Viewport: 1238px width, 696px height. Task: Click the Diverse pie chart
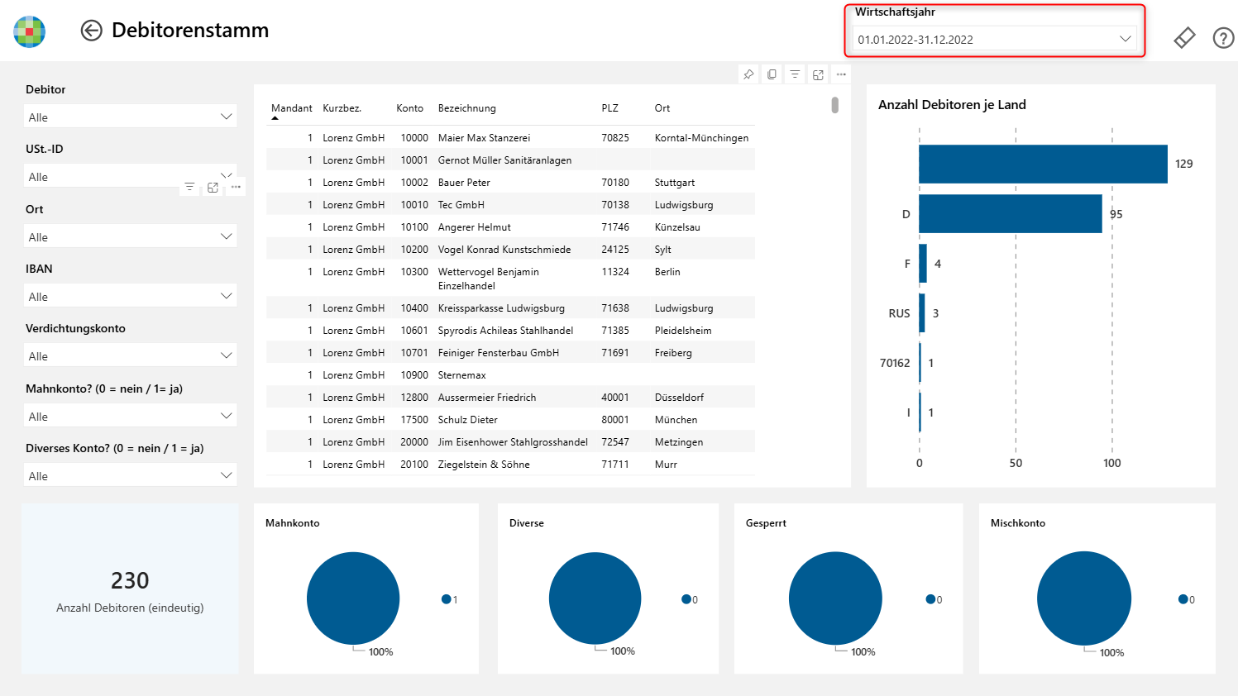(595, 598)
